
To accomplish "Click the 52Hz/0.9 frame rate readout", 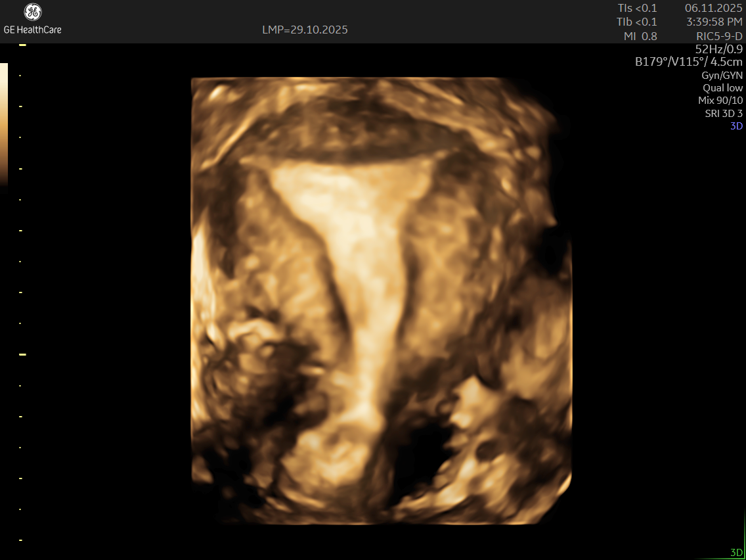I will (x=718, y=49).
